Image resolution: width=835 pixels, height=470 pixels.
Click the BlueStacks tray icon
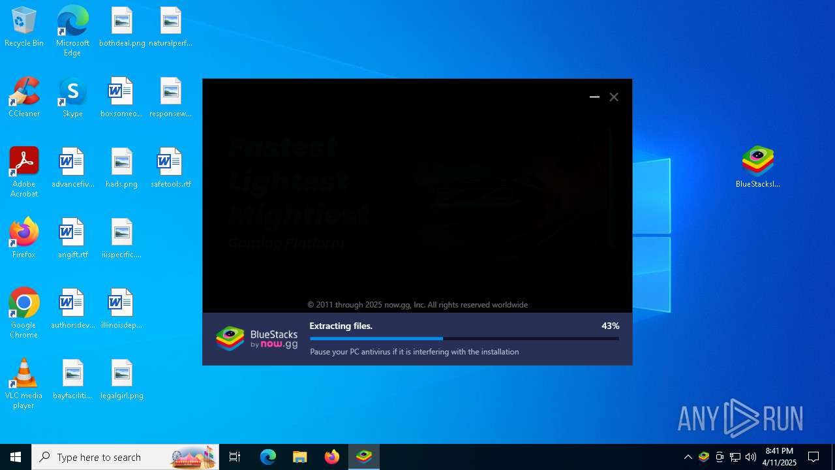click(x=704, y=457)
